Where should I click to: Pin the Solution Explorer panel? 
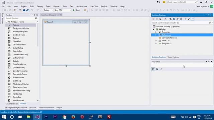209,15
